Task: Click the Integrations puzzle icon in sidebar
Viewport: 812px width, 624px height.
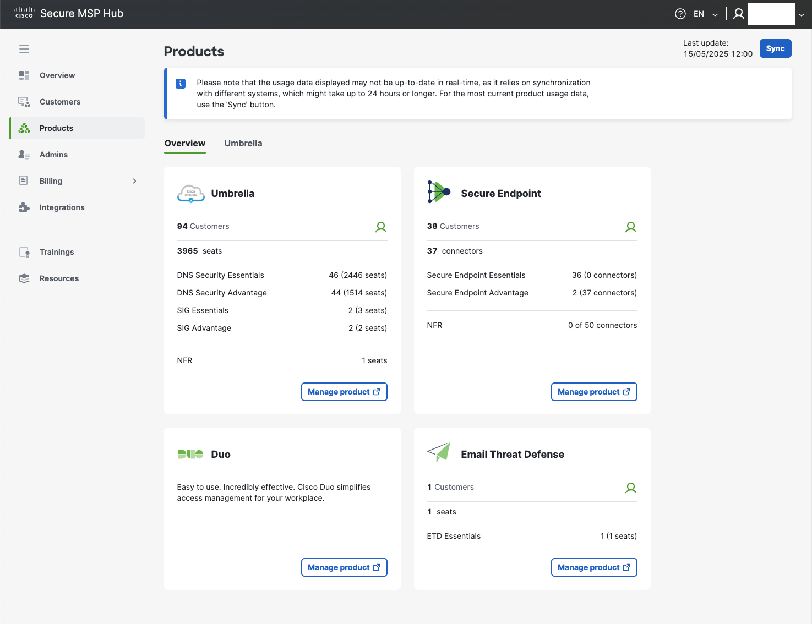Action: pyautogui.click(x=24, y=207)
